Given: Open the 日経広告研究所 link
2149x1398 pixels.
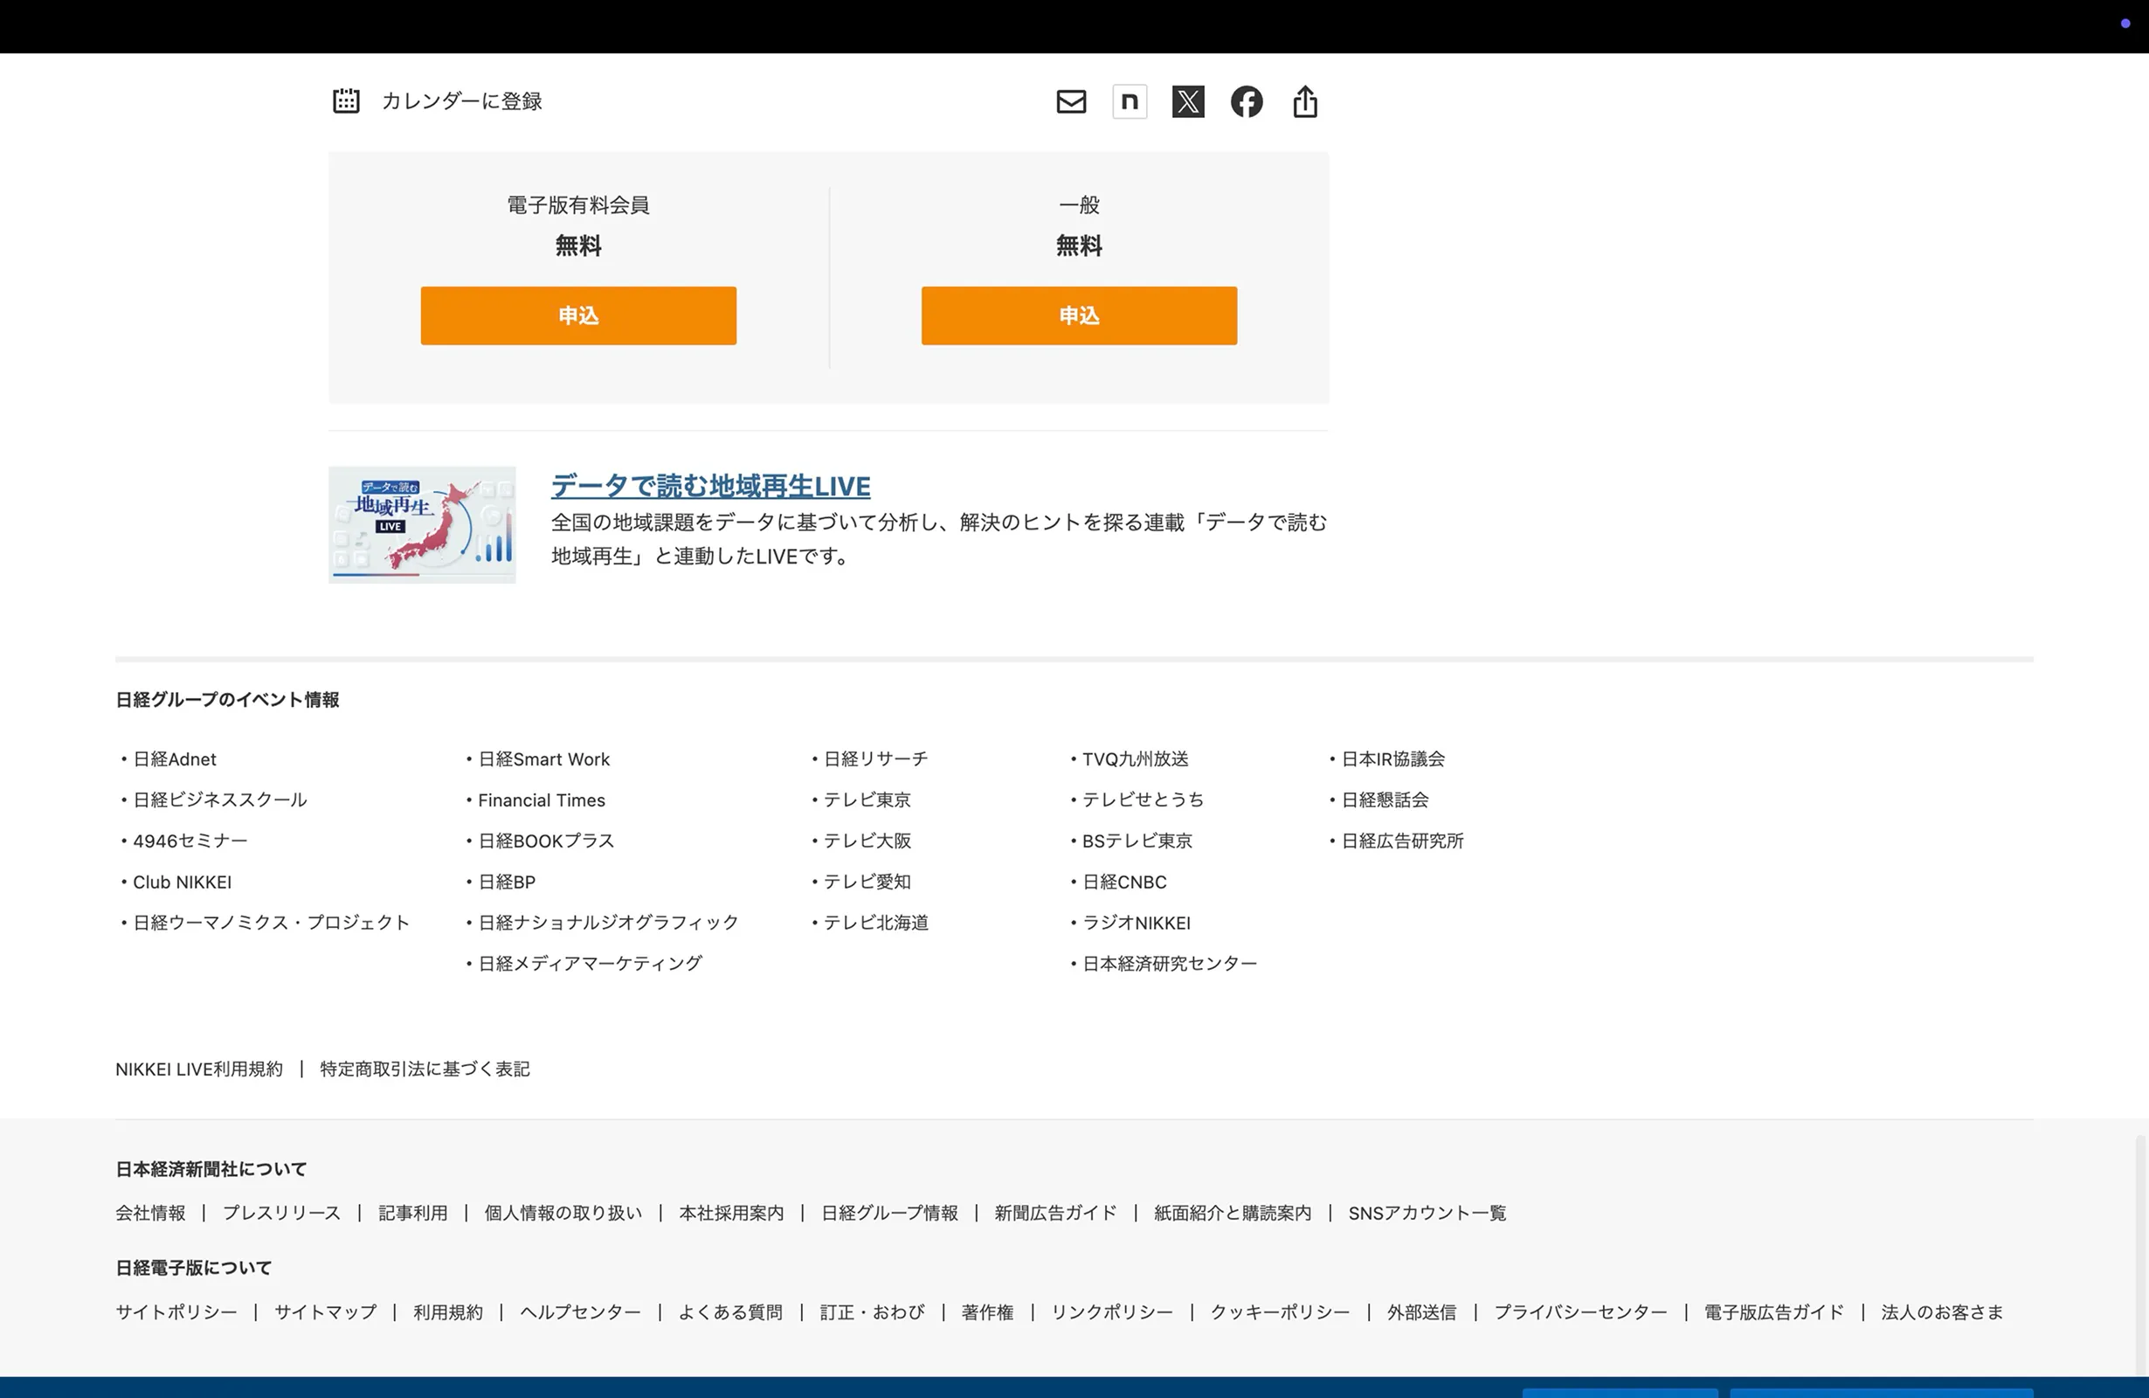Looking at the screenshot, I should (x=1402, y=841).
